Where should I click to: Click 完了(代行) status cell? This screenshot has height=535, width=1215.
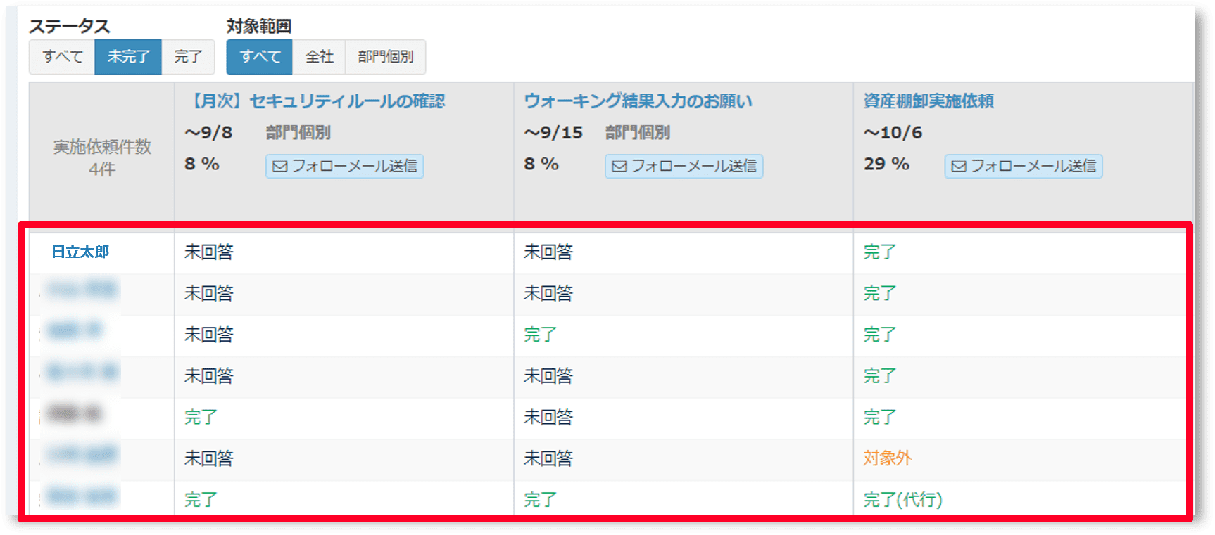(x=903, y=500)
